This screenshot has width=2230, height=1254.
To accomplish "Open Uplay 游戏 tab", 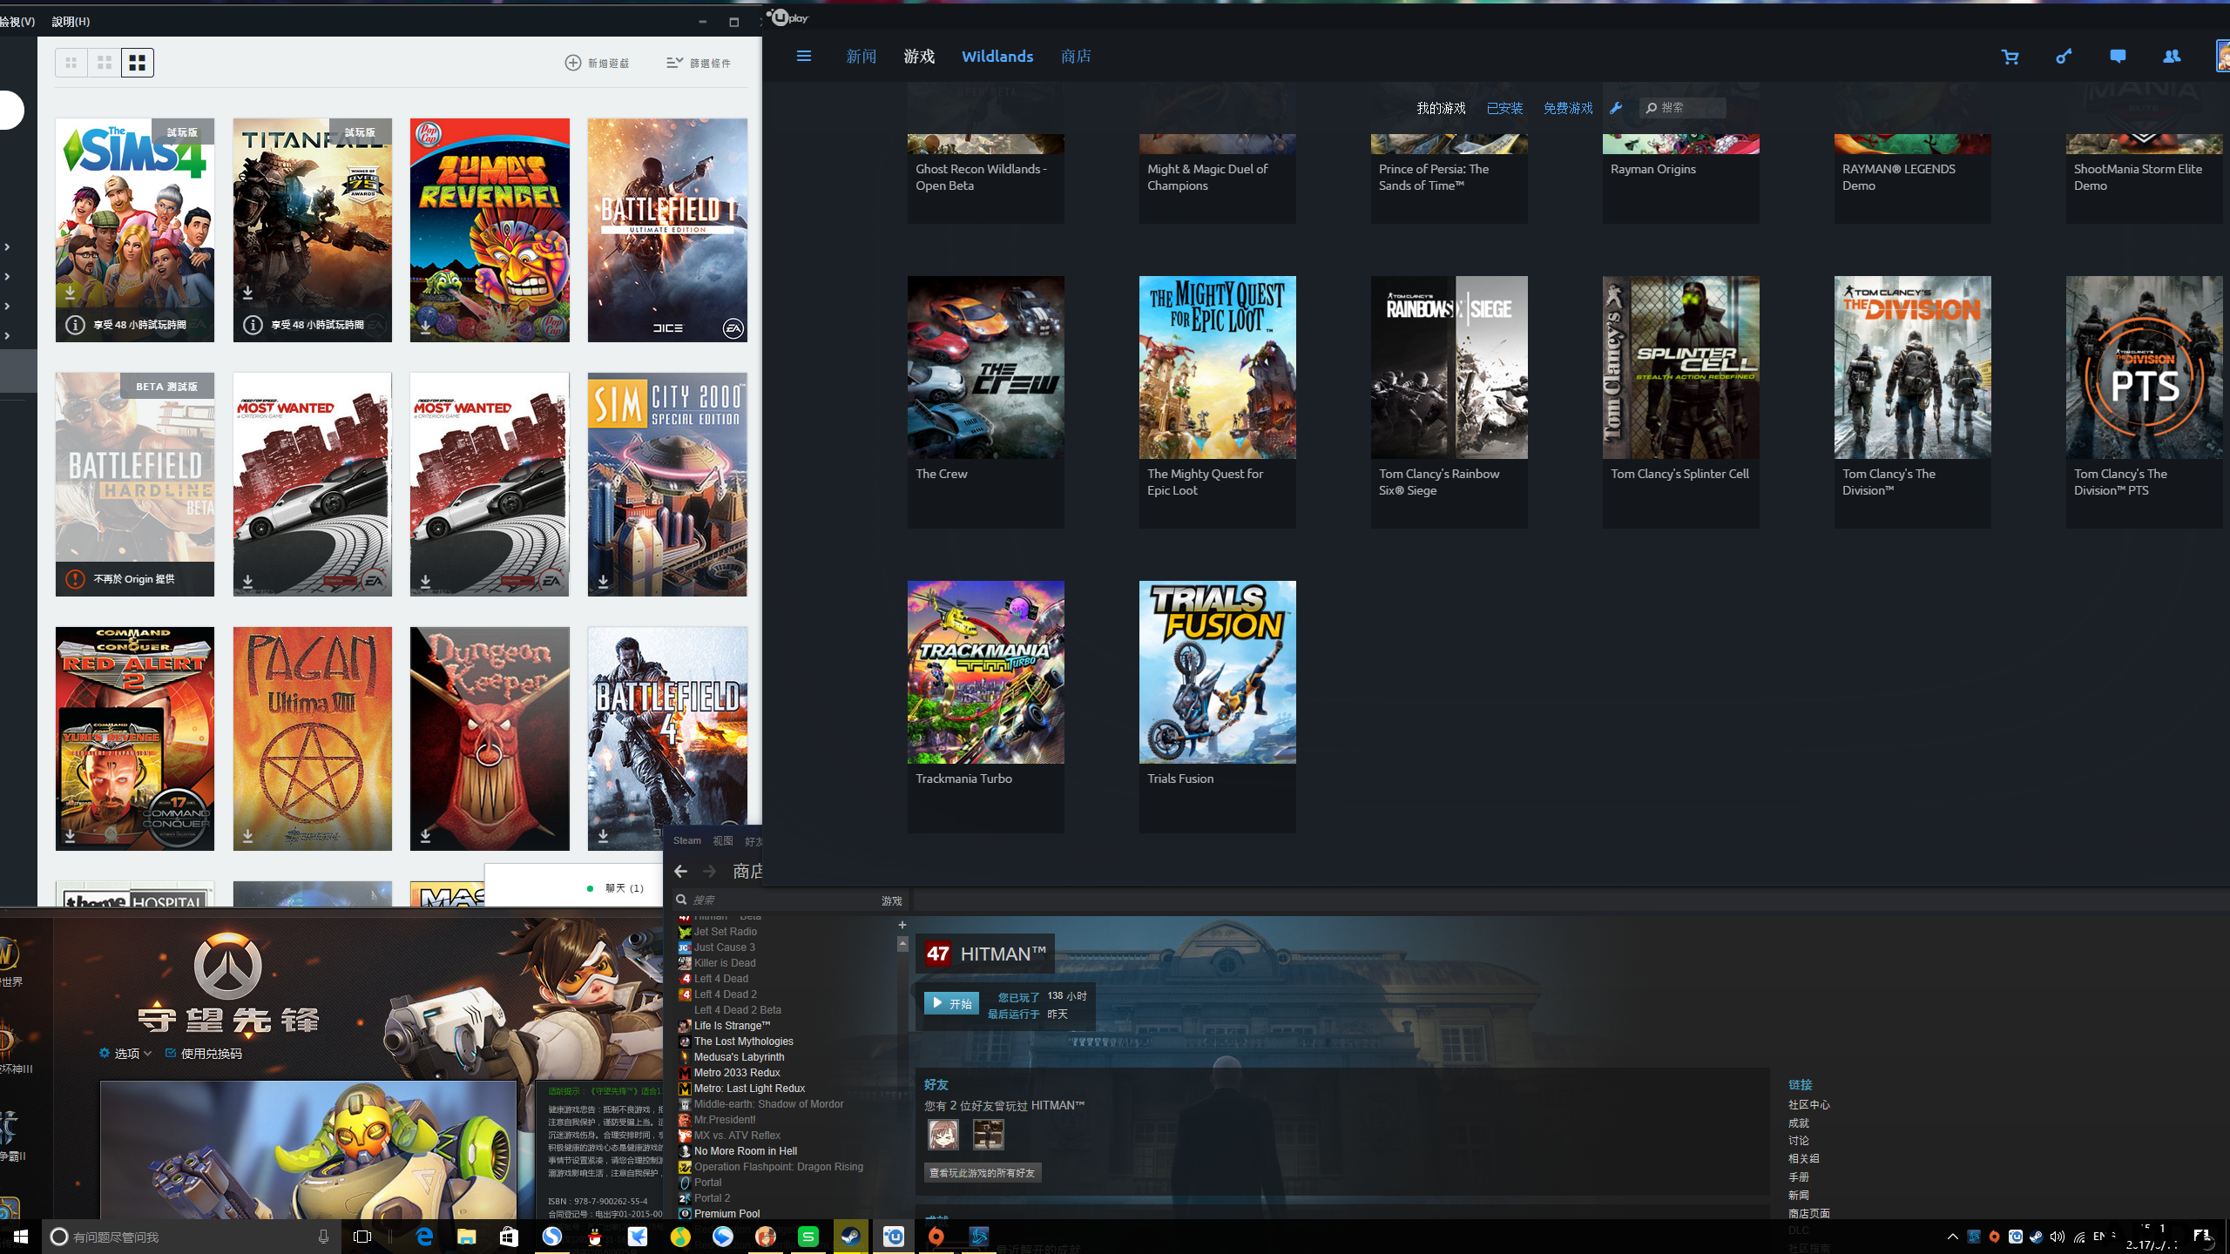I will 919,57.
